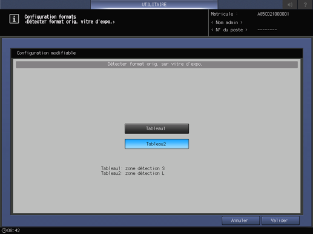Confirm with the Valider button
Screen dimensions: 313x234
(280, 221)
